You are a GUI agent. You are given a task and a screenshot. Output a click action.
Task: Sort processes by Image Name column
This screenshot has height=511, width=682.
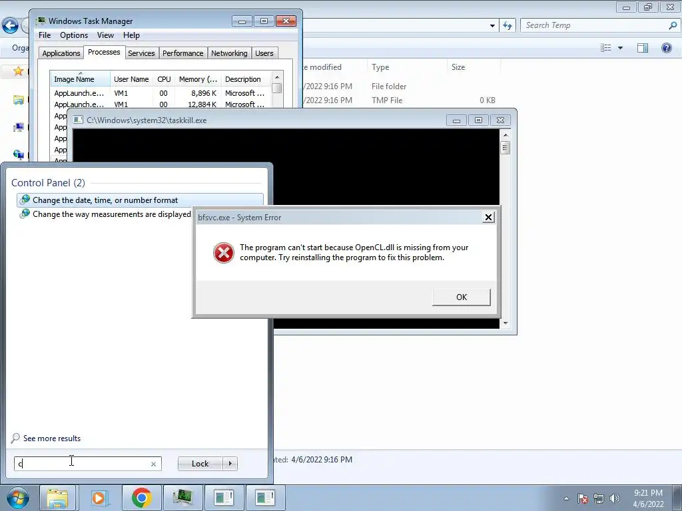click(x=80, y=79)
